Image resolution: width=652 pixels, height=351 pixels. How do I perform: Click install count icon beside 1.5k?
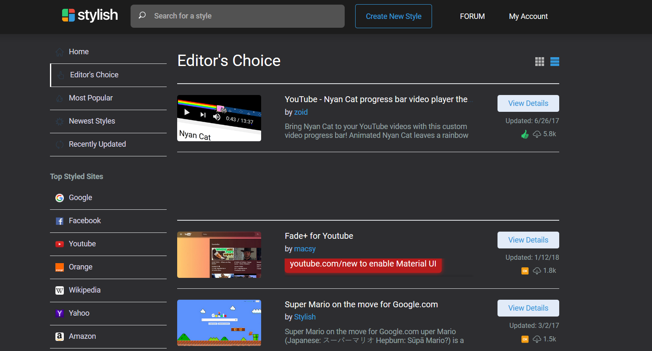537,339
